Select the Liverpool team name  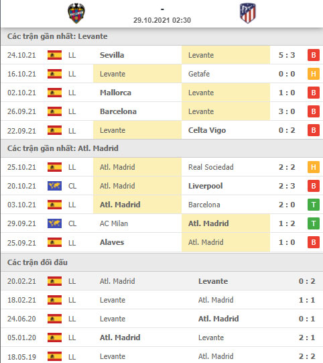click(x=205, y=186)
